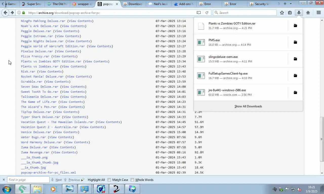Open the bookmarks list toolbar icon

click(x=290, y=13)
